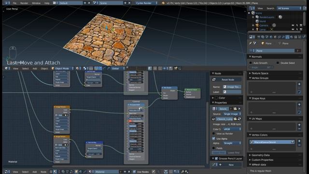Open the Modifiers wrench properties tab
The image size is (309, 174).
click(x=283, y=37)
